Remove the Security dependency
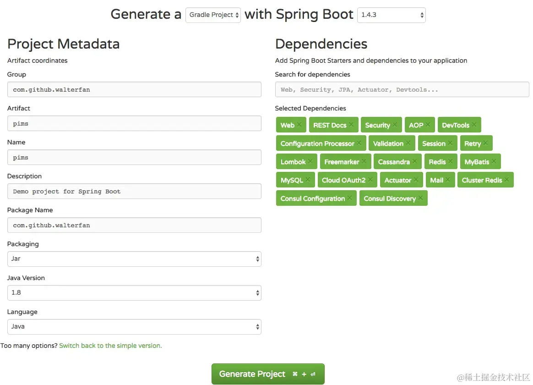 click(395, 125)
